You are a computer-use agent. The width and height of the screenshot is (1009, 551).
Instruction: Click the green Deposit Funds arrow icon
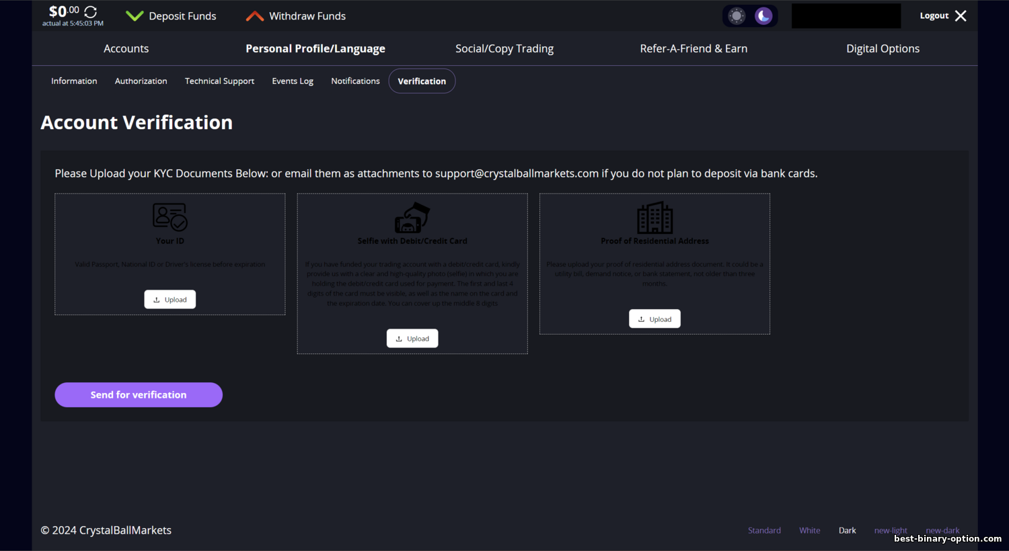[x=135, y=16]
